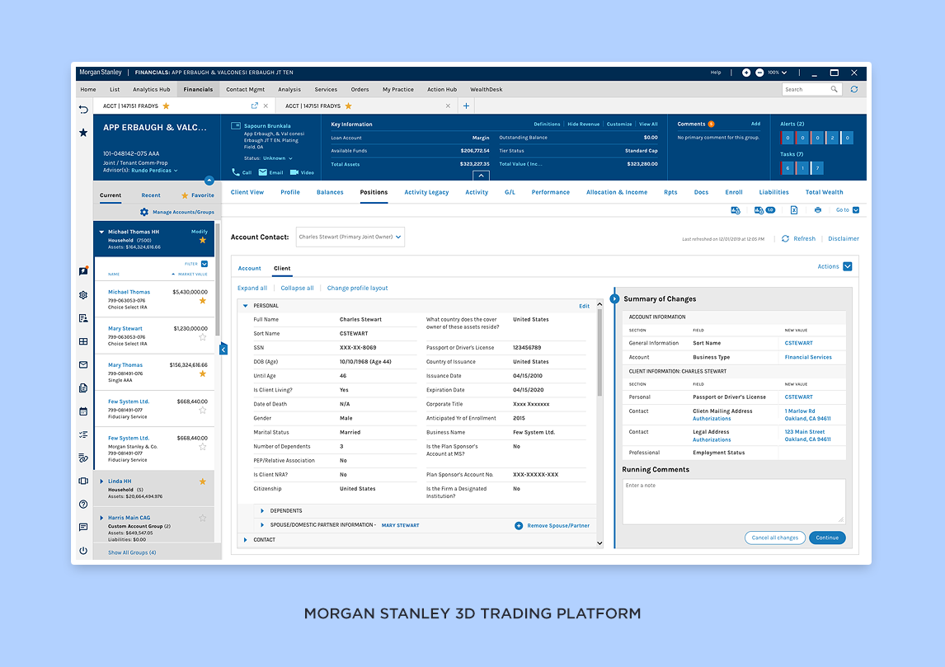Expand the Linda HH group

(x=101, y=481)
